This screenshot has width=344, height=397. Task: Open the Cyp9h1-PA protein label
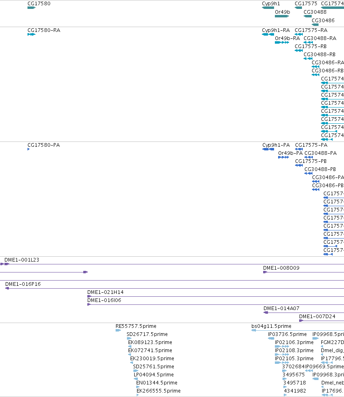pos(276,145)
